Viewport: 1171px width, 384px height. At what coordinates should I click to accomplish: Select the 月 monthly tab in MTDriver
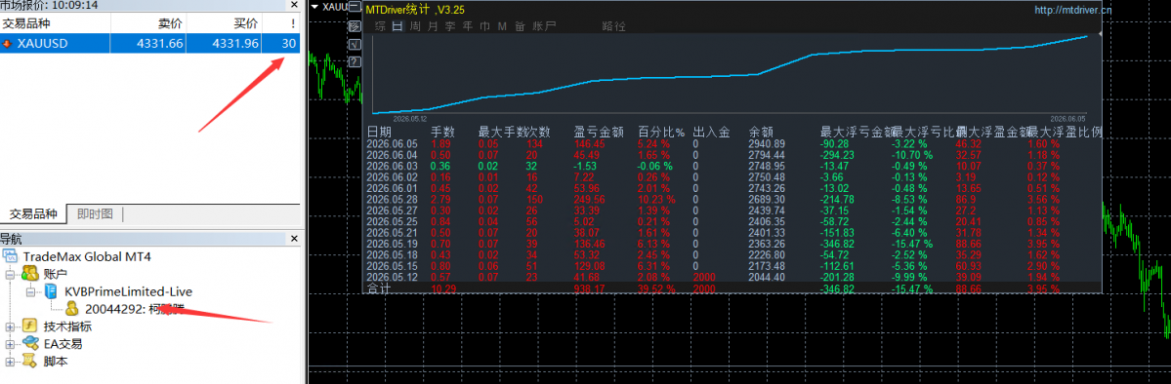pyautogui.click(x=433, y=26)
